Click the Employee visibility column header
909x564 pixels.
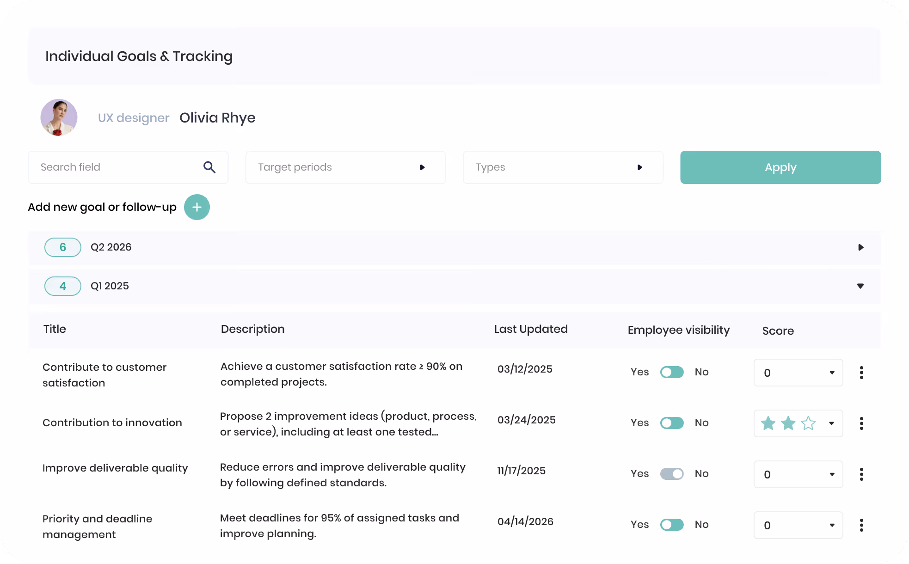tap(679, 330)
